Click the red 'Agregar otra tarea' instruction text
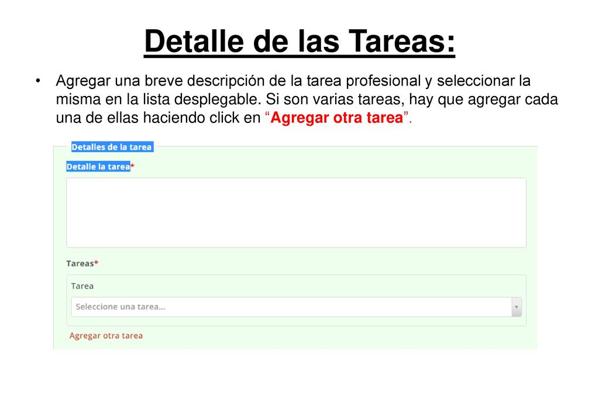Screen dimensions: 599x415 pos(336,117)
